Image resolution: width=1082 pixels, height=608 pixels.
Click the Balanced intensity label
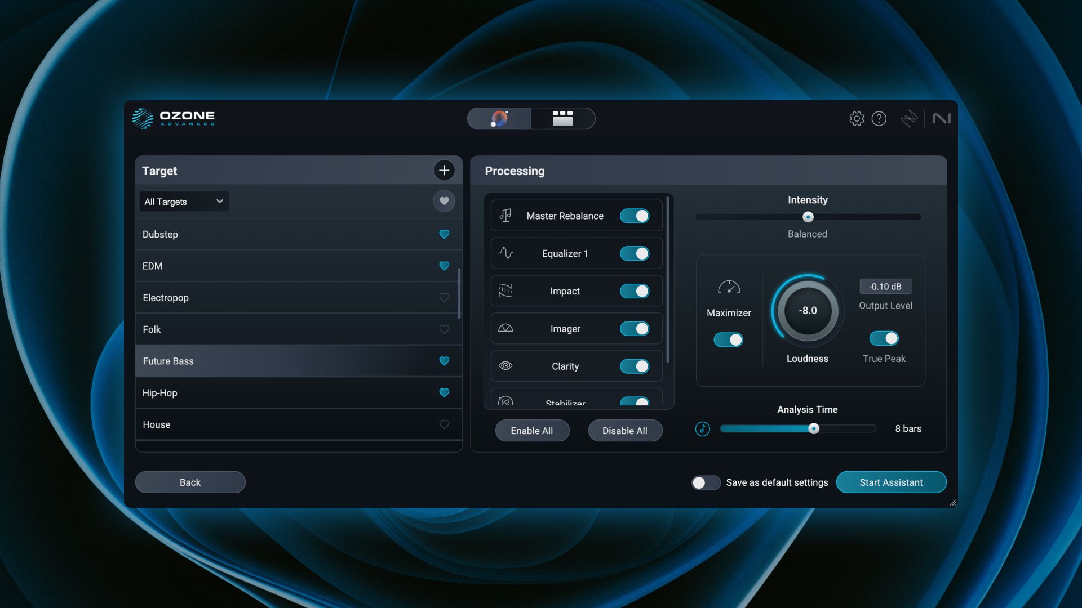click(808, 234)
